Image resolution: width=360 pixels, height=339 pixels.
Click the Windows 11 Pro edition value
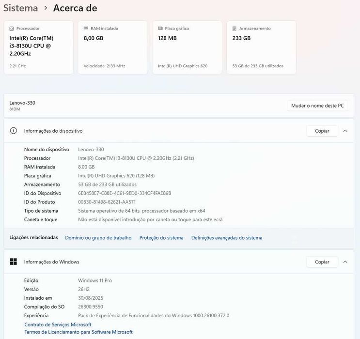click(95, 280)
